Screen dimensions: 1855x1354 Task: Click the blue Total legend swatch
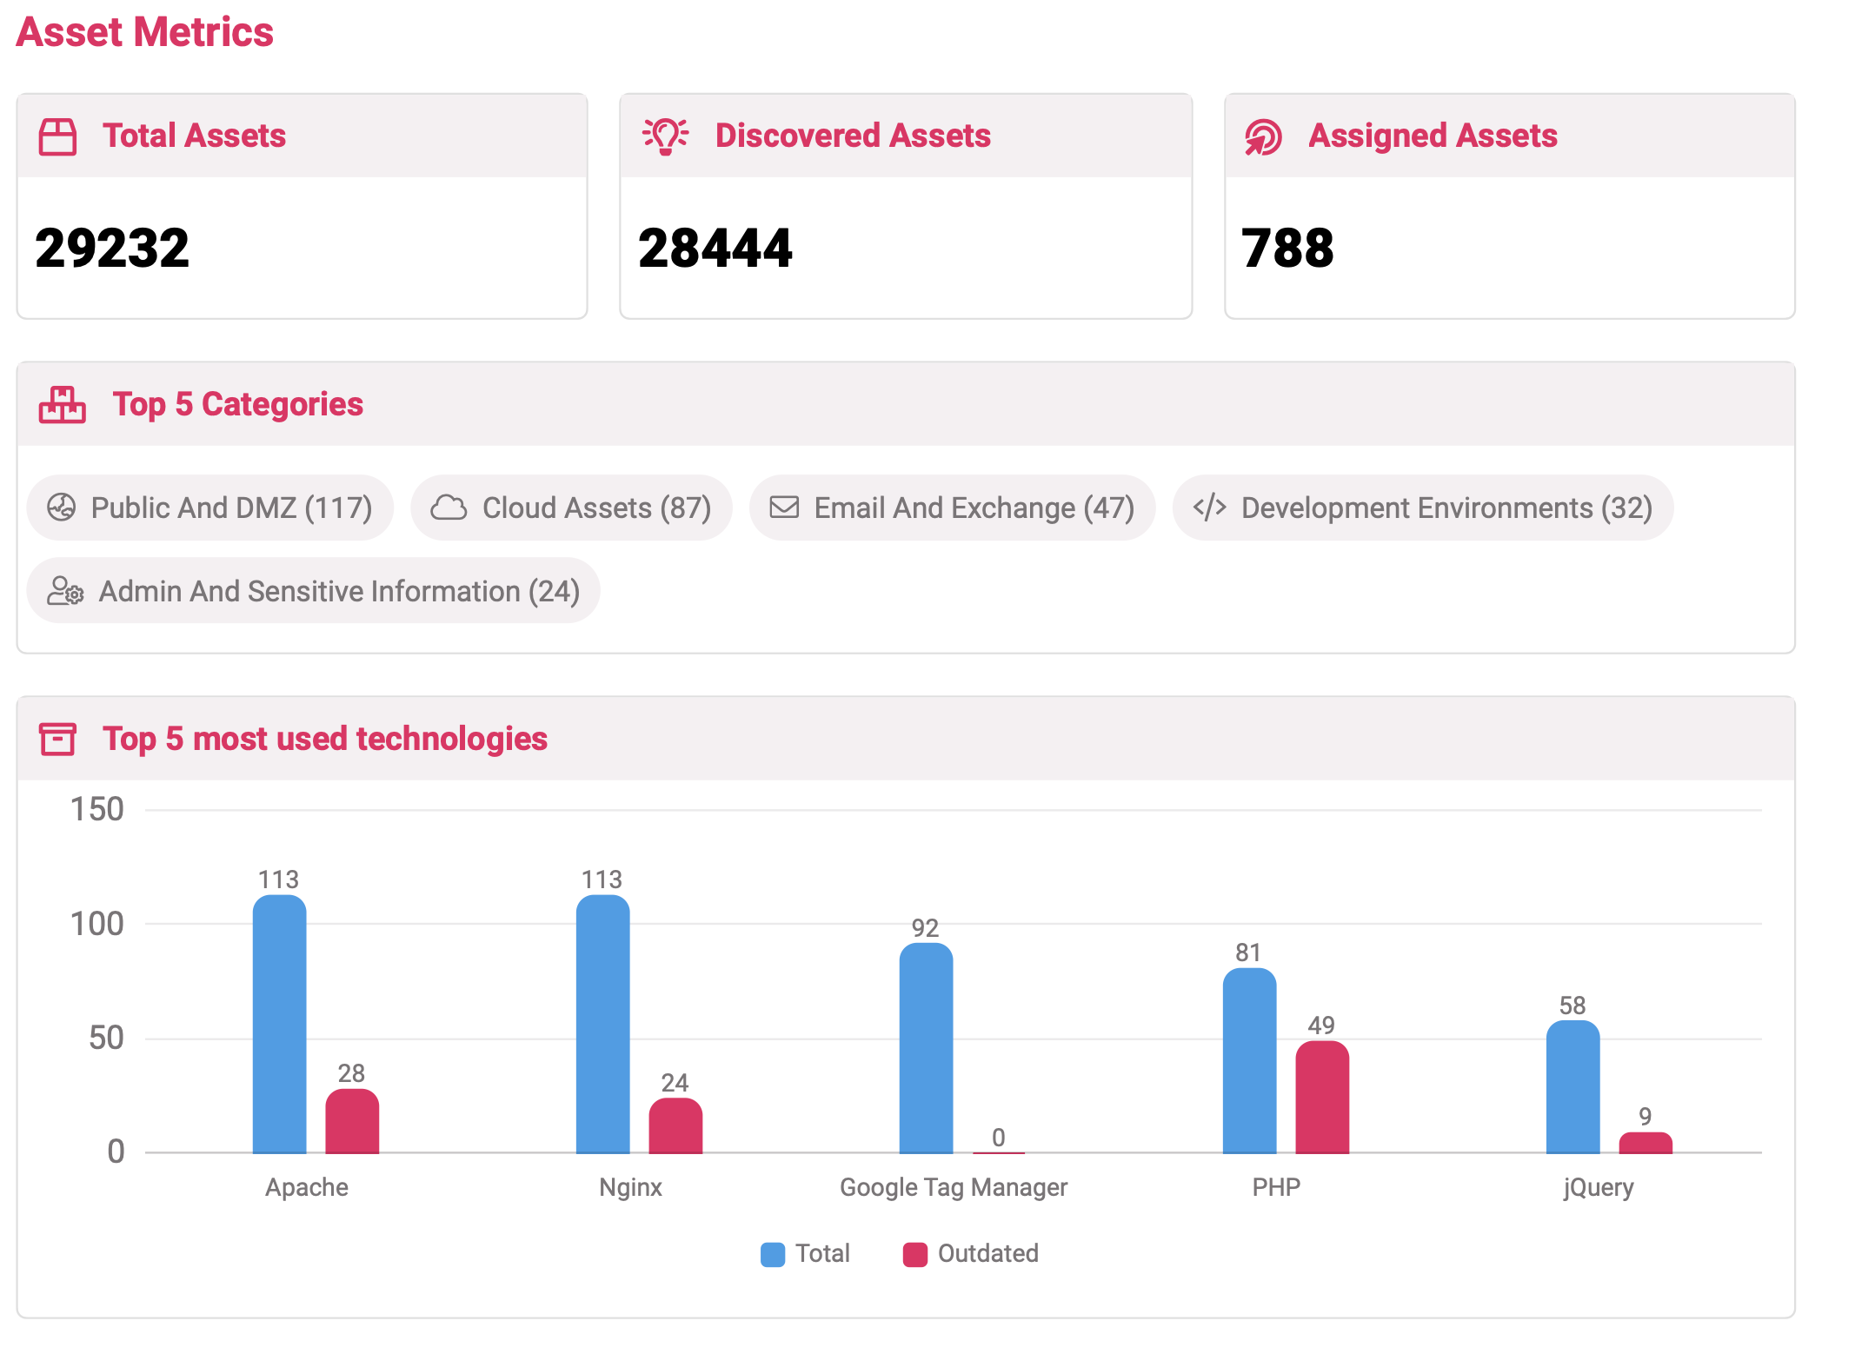773,1254
